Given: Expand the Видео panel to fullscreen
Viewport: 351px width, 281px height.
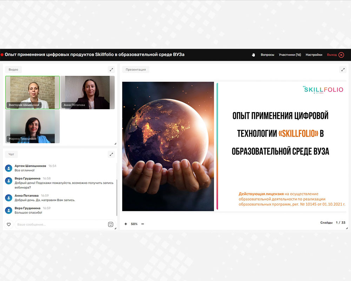Looking at the screenshot, I should [111, 70].
